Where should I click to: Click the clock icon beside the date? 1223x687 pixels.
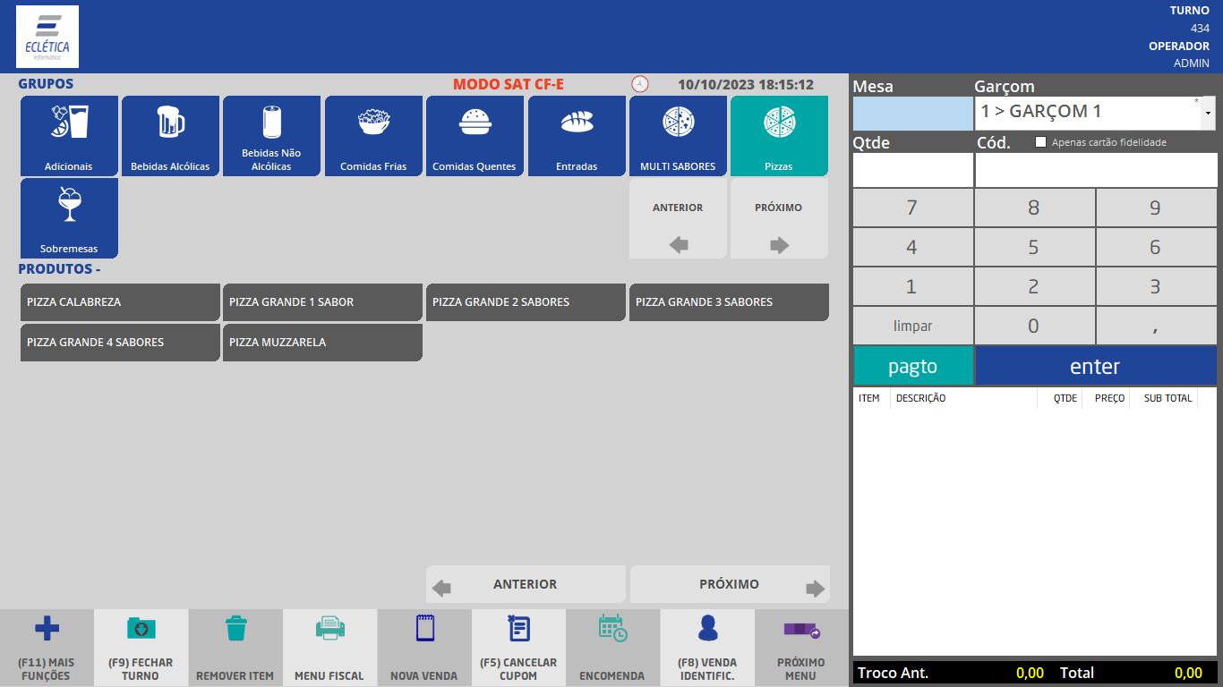click(x=640, y=84)
